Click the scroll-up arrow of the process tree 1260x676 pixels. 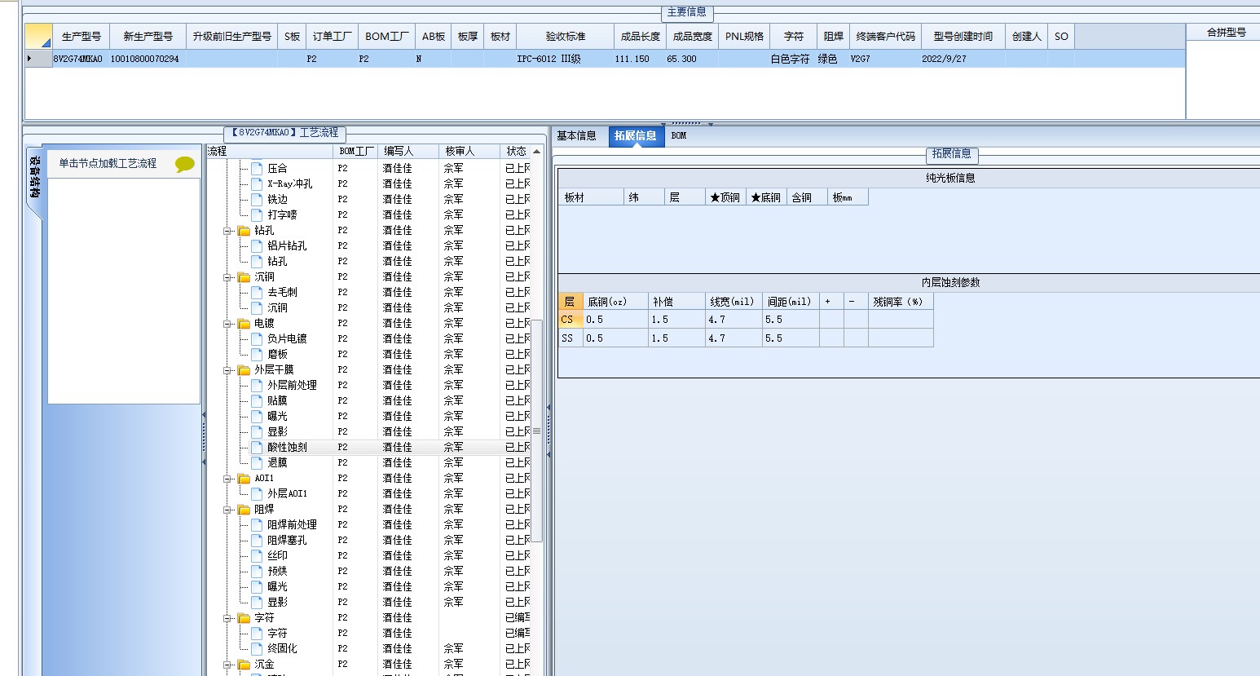pyautogui.click(x=536, y=152)
